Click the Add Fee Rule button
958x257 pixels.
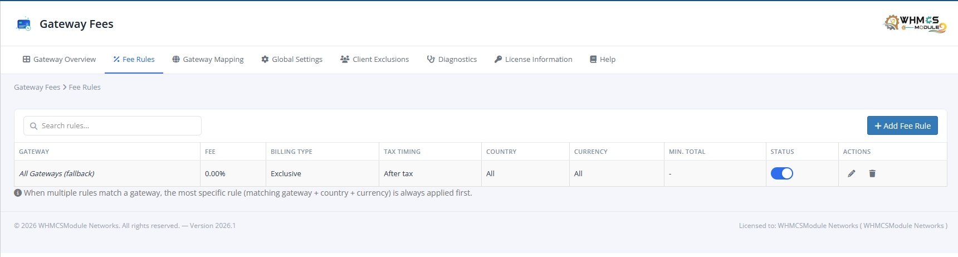point(902,125)
